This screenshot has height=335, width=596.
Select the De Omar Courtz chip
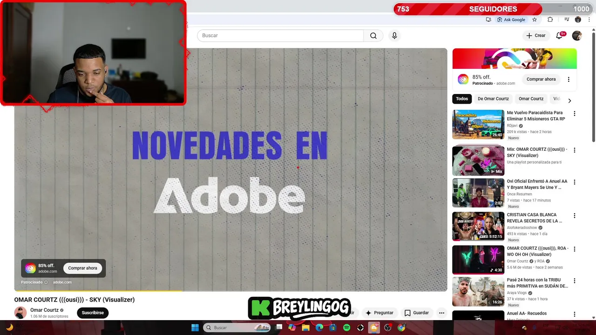click(x=493, y=99)
